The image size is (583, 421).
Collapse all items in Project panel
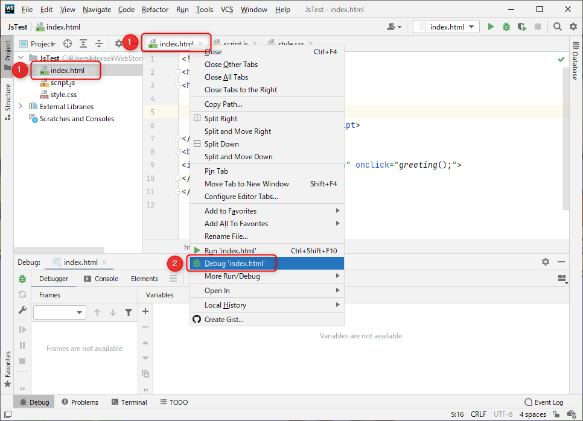click(99, 44)
